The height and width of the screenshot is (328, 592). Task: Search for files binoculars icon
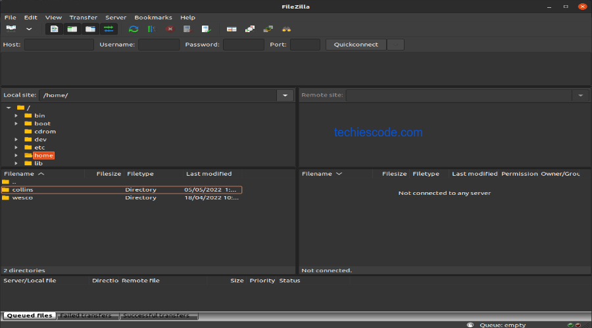[287, 29]
